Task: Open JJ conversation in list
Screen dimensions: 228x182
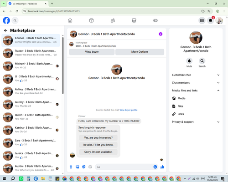Action: click(x=31, y=79)
